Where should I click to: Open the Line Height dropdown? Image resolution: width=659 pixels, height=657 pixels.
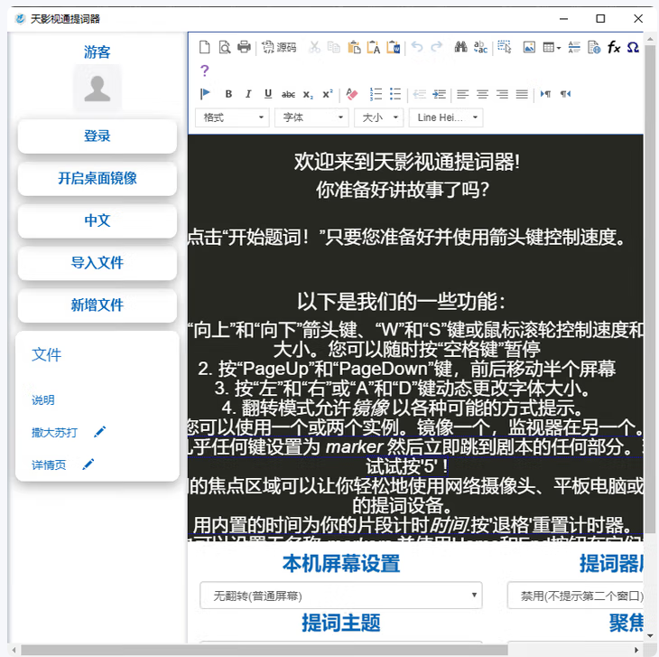(446, 117)
